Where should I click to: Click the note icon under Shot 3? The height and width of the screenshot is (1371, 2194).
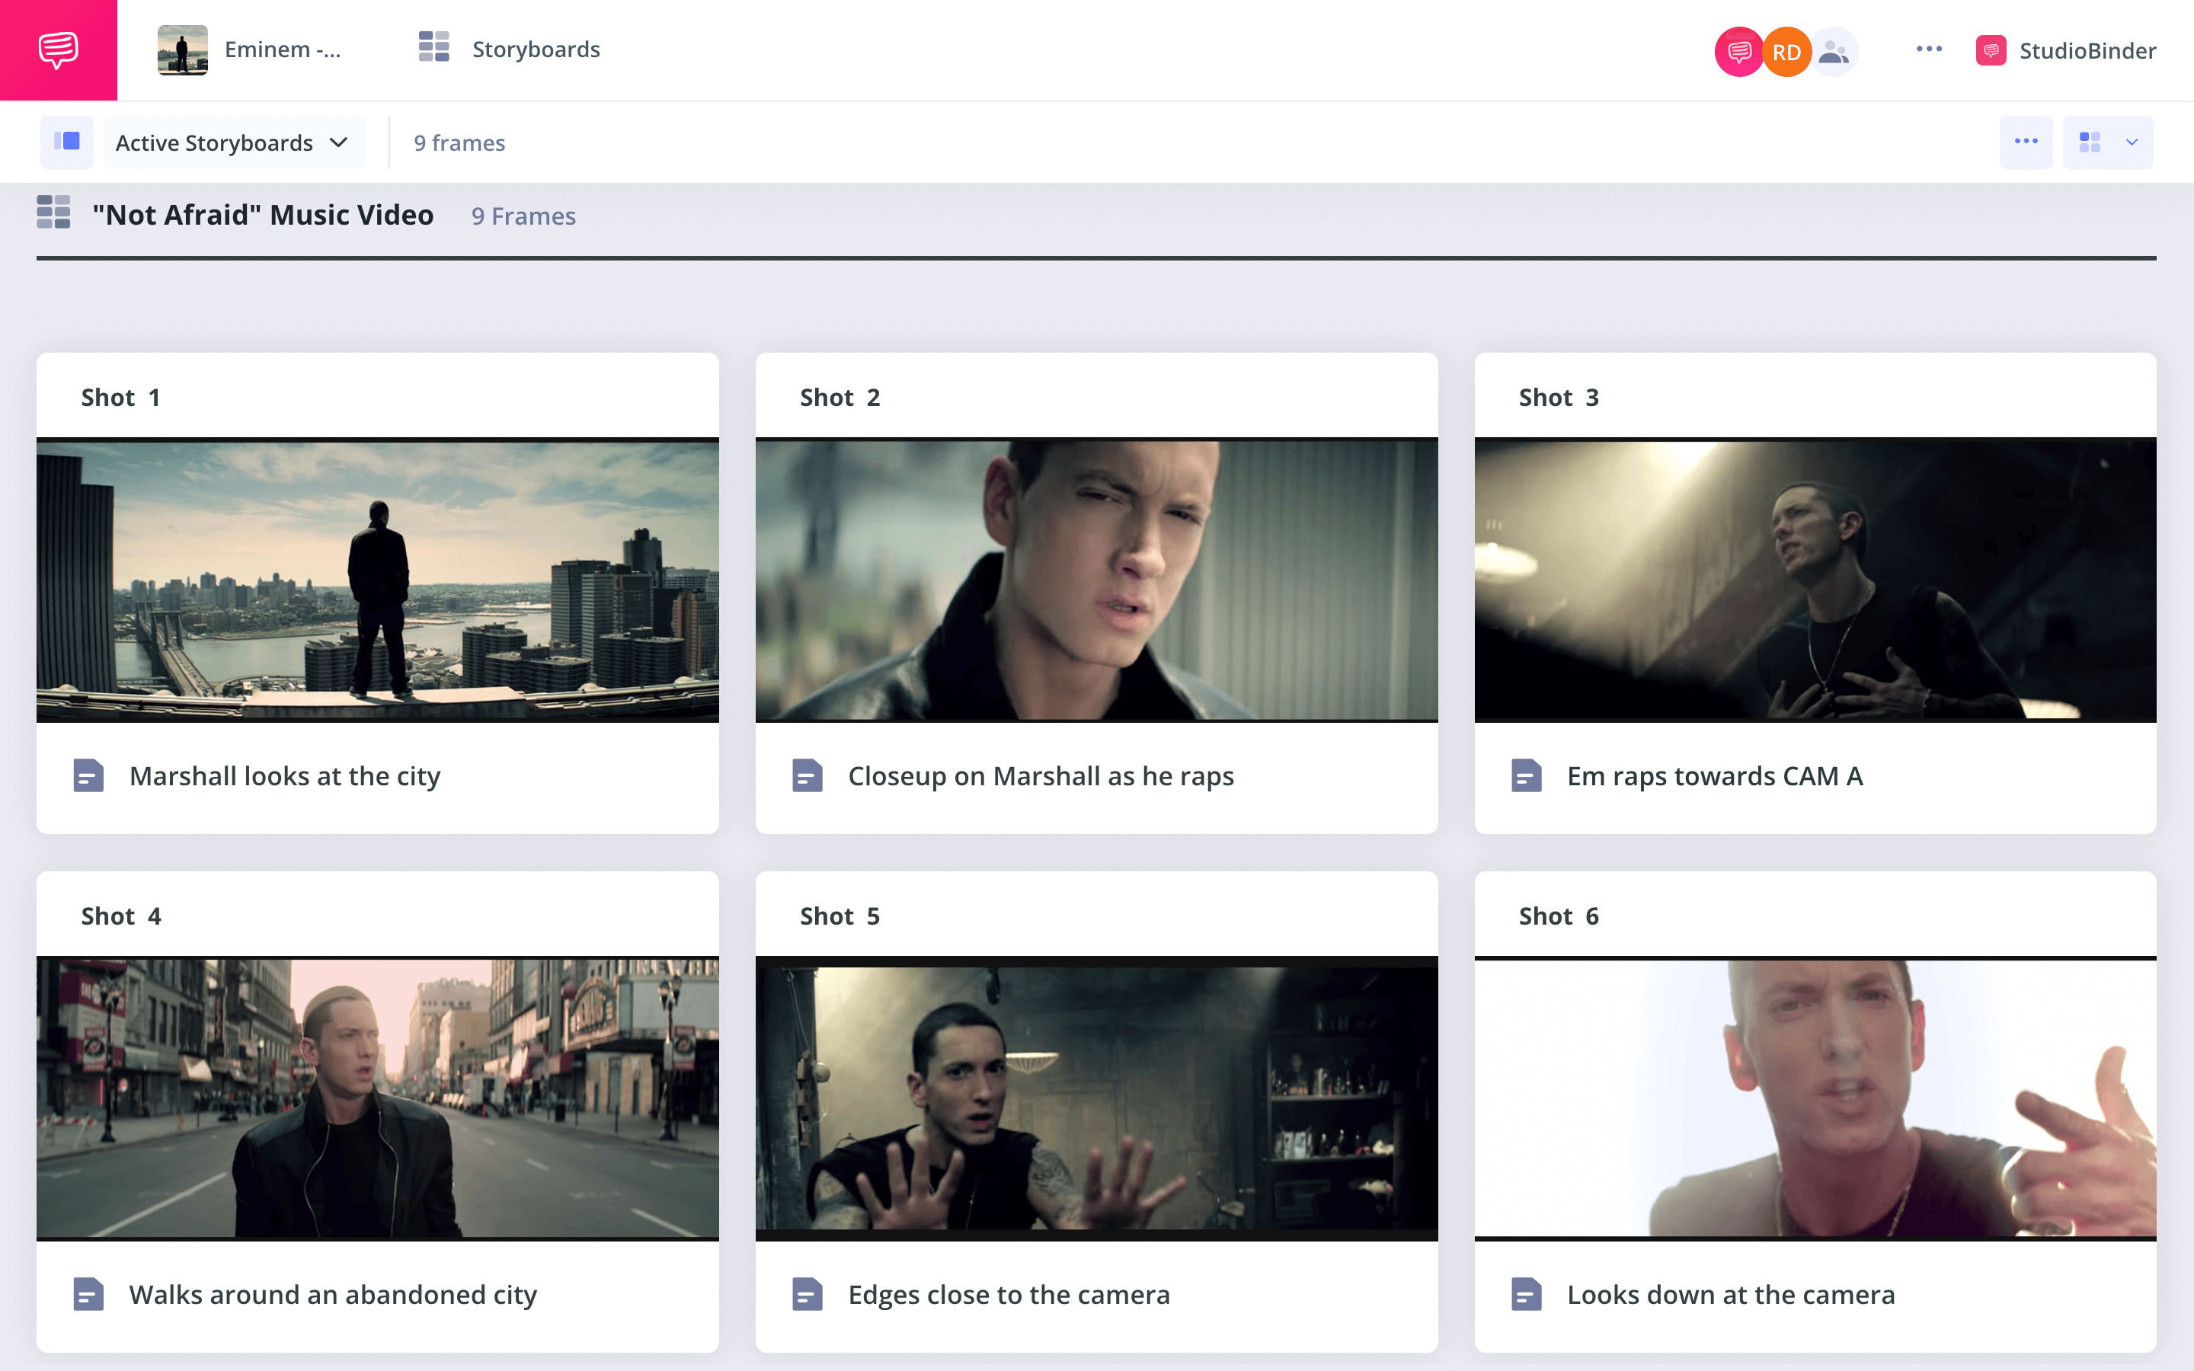(x=1527, y=775)
